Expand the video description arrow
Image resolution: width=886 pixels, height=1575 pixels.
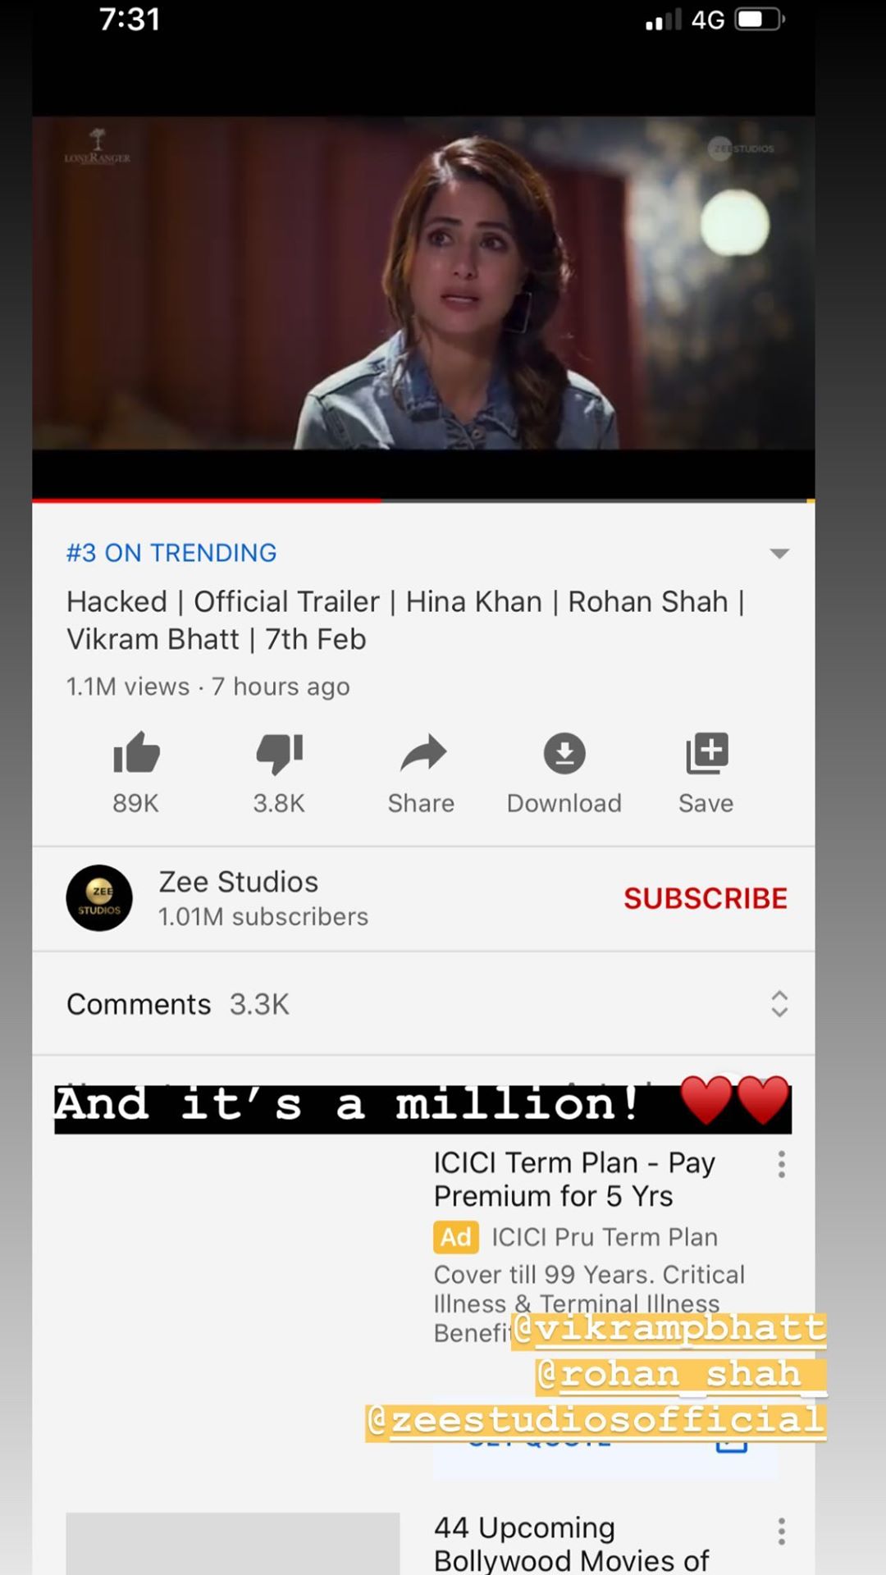(x=779, y=554)
